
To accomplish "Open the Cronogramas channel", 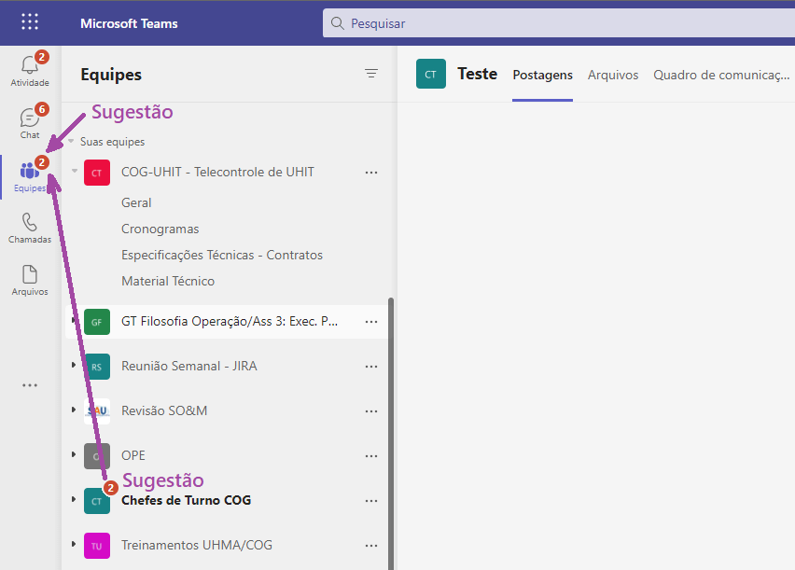I will pyautogui.click(x=160, y=229).
